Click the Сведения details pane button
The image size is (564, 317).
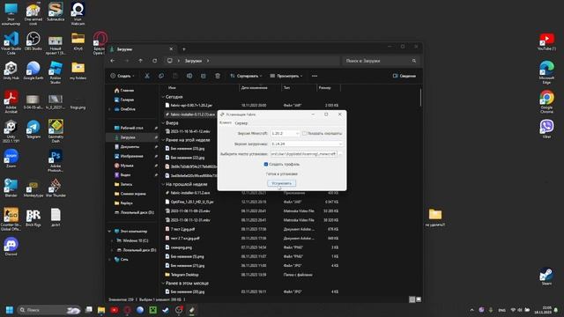404,76
